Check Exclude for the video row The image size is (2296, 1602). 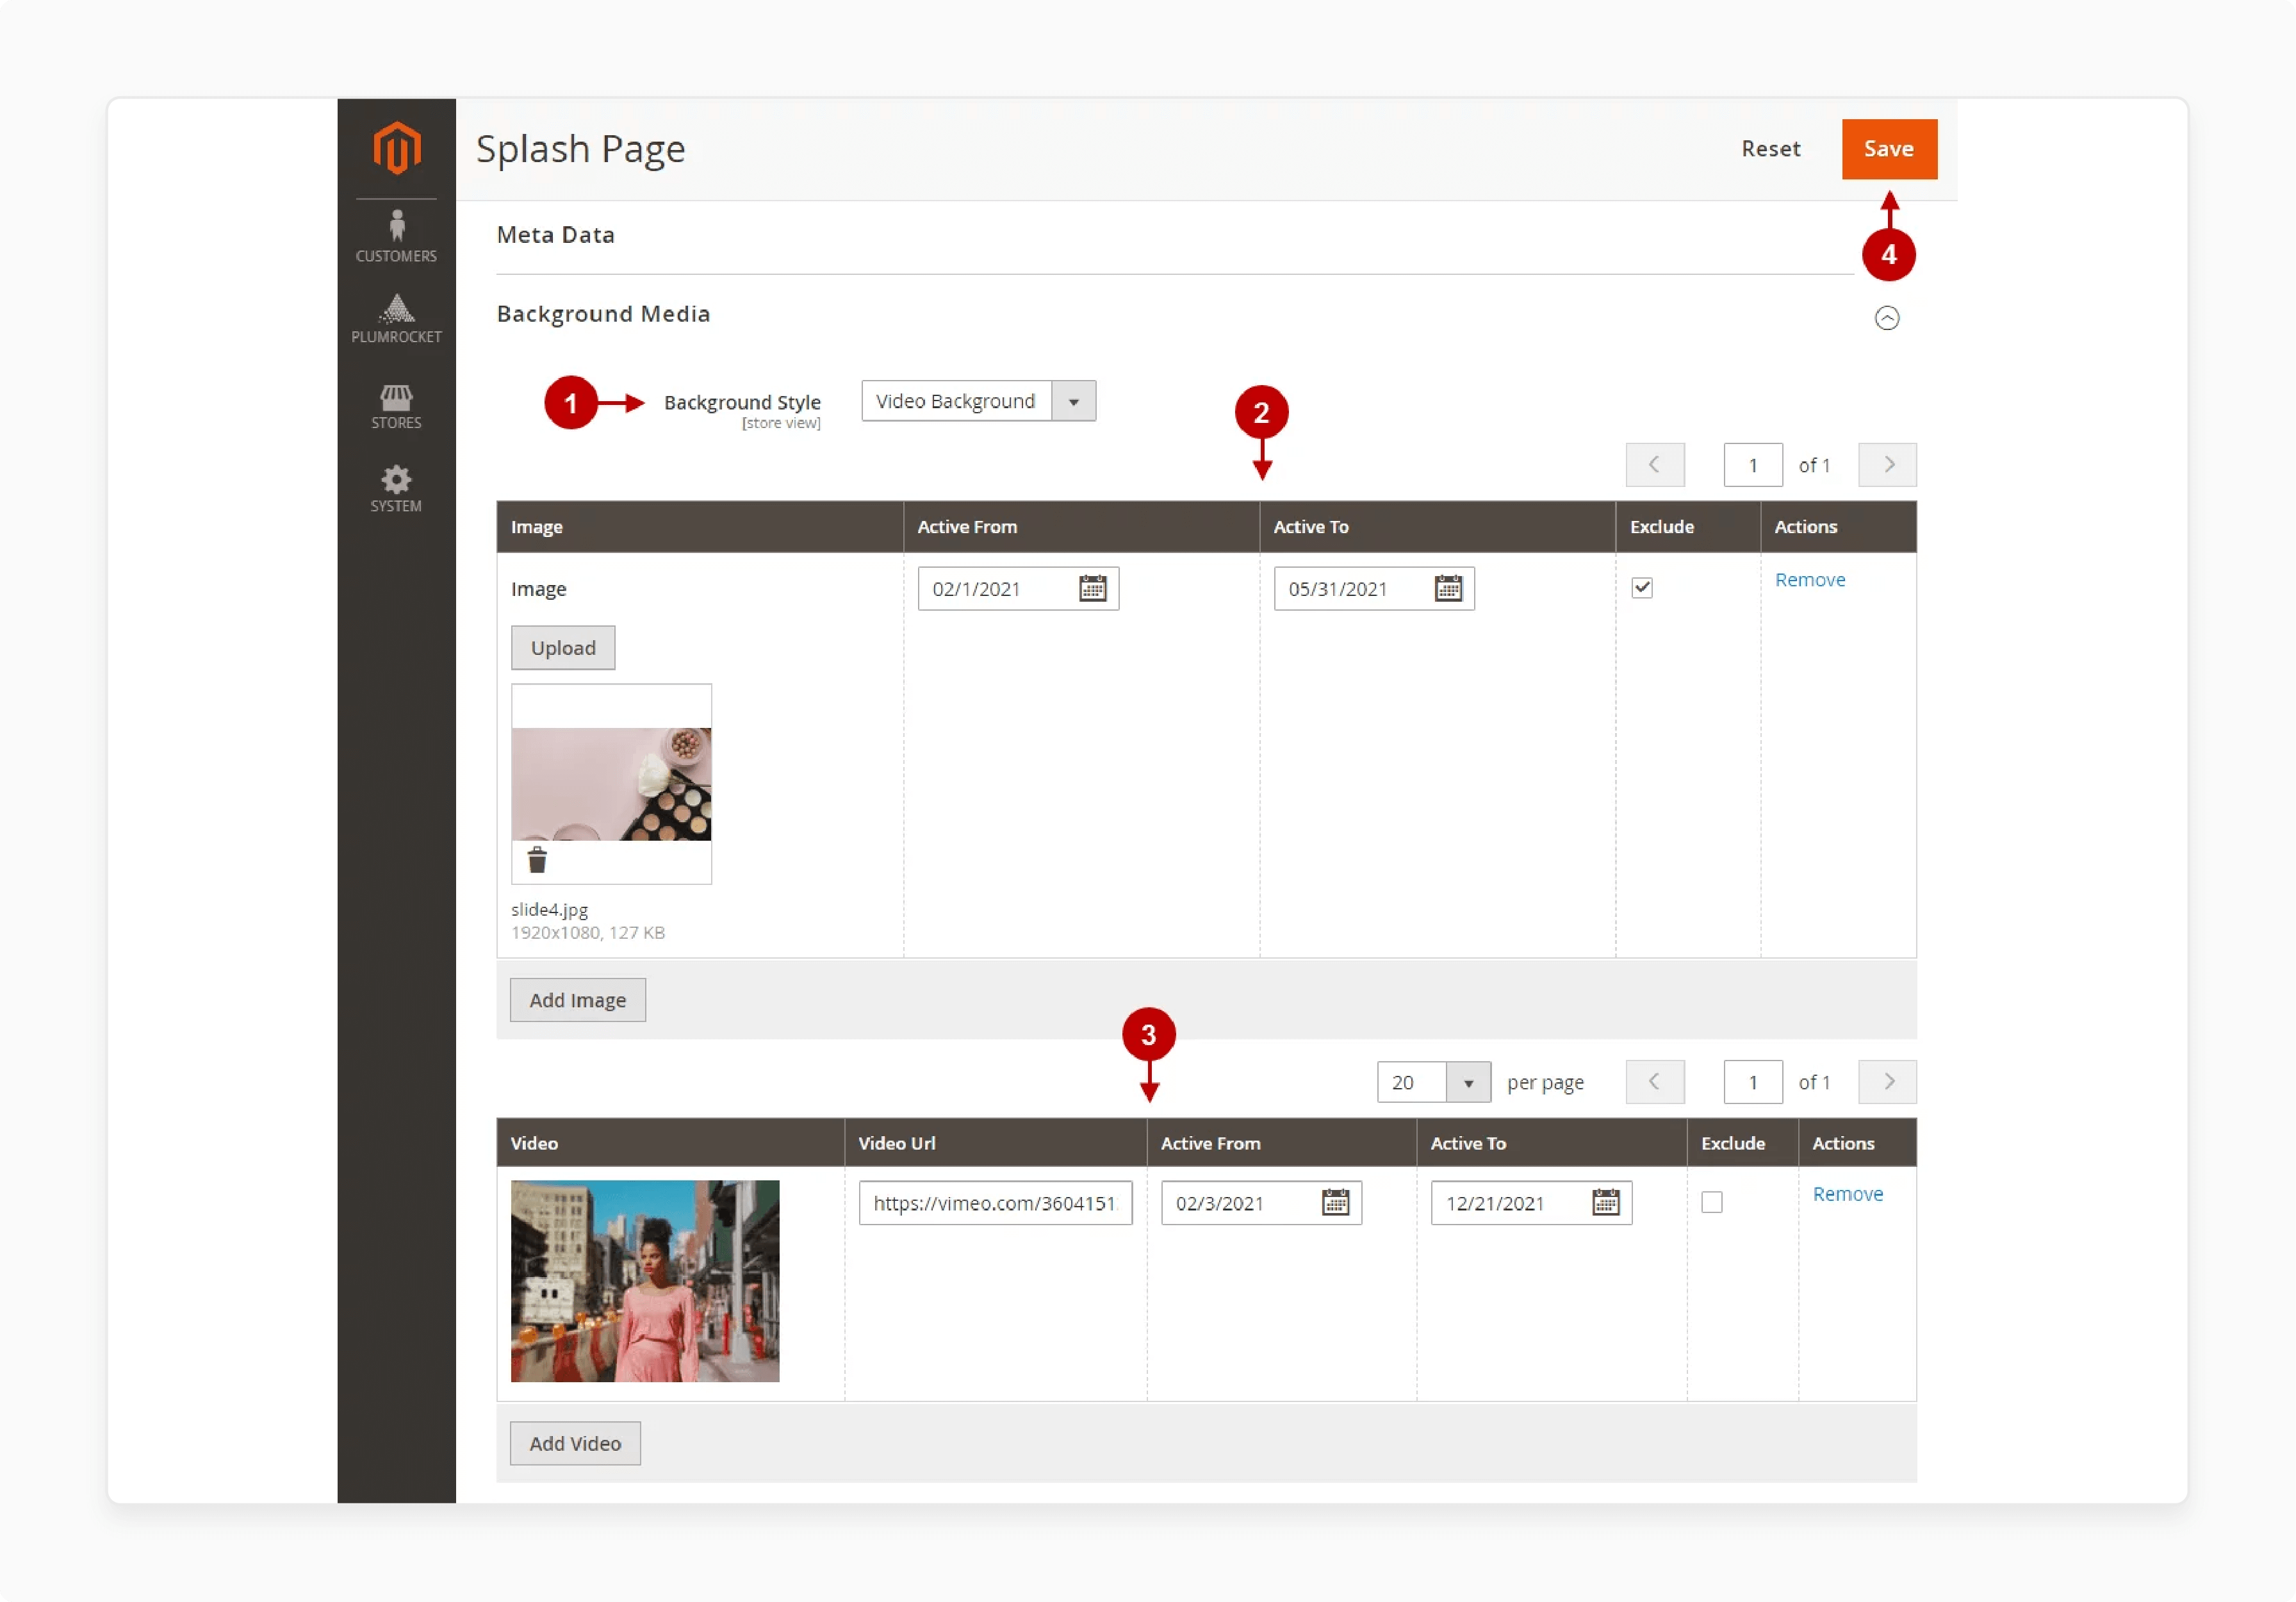pos(1712,1202)
